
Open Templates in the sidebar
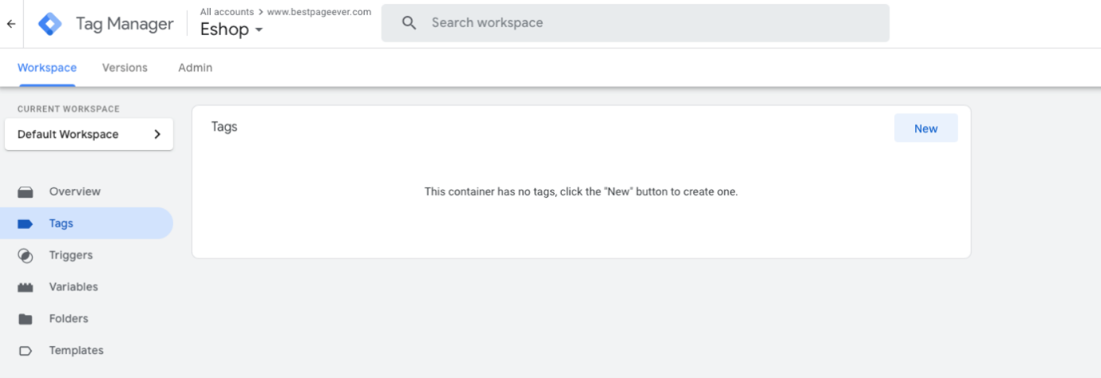click(86, 351)
